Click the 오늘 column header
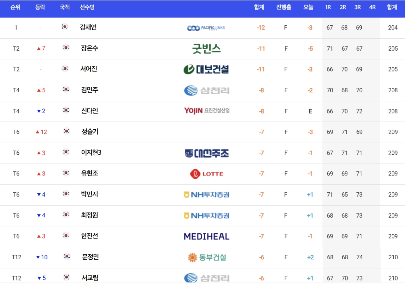405x284 pixels. [308, 7]
